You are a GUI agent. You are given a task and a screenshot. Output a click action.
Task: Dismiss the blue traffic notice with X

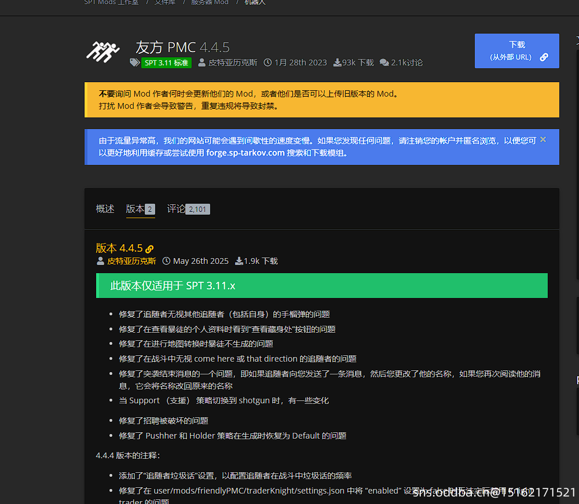click(x=543, y=139)
